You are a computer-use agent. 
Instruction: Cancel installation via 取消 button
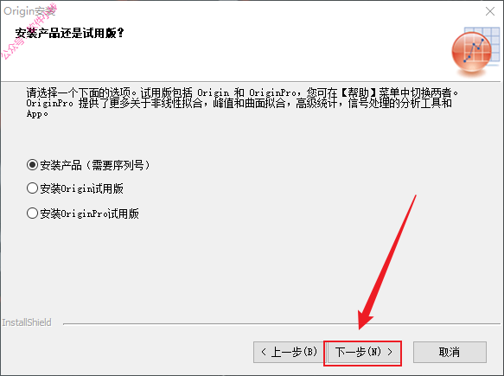point(450,352)
